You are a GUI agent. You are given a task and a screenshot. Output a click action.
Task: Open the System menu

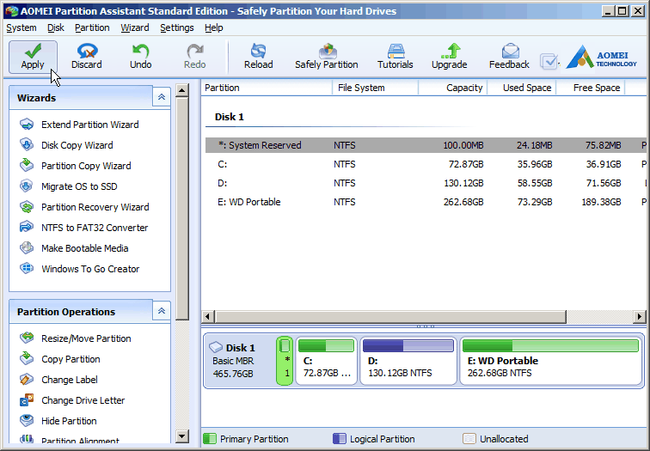[21, 27]
